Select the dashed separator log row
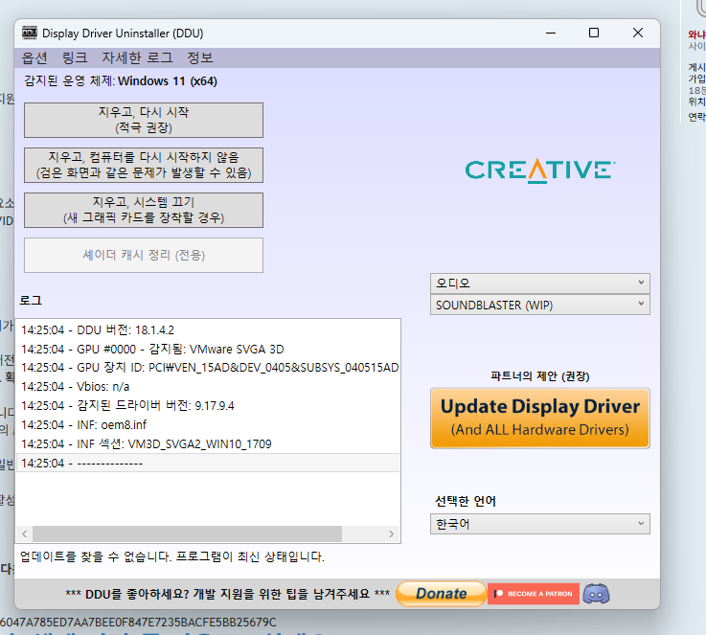The width and height of the screenshot is (706, 635). pos(208,464)
